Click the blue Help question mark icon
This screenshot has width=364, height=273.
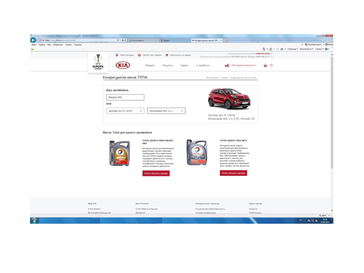point(326,49)
